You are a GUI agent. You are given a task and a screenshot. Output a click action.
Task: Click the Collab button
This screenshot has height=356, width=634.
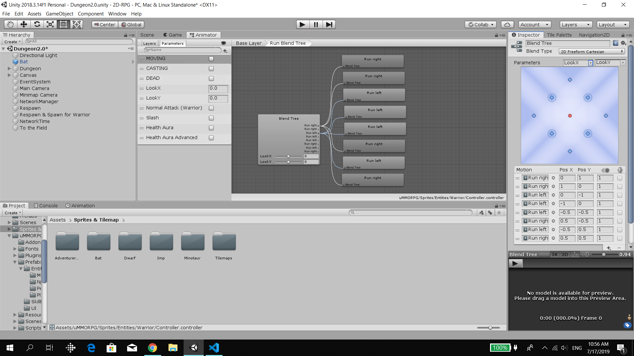point(481,24)
